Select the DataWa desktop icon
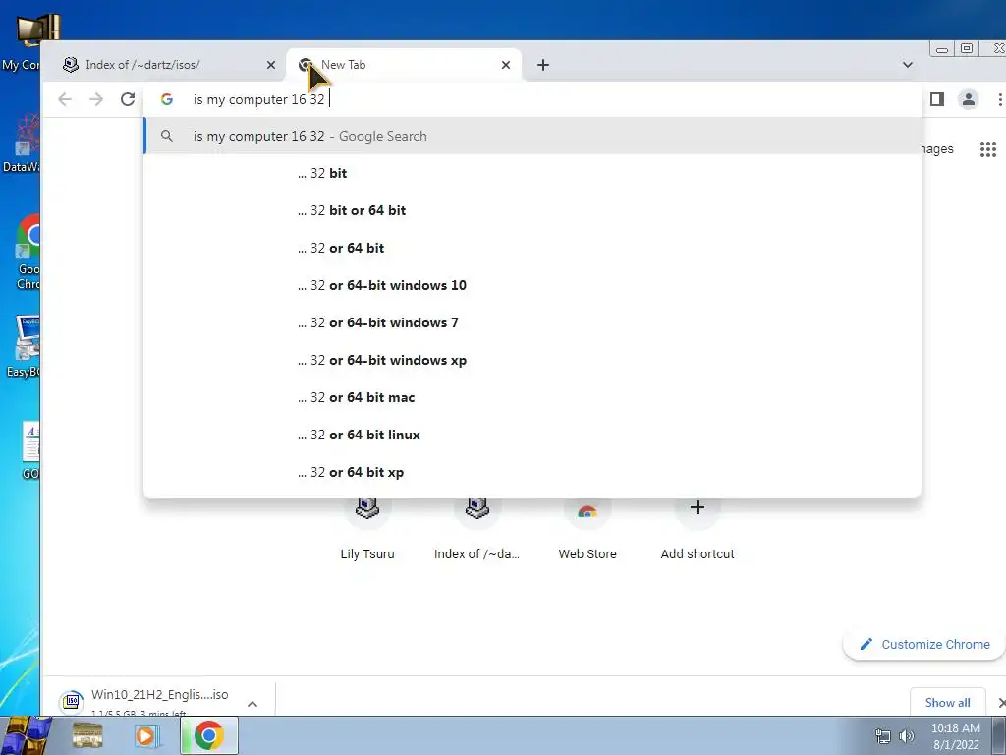 coord(22,145)
